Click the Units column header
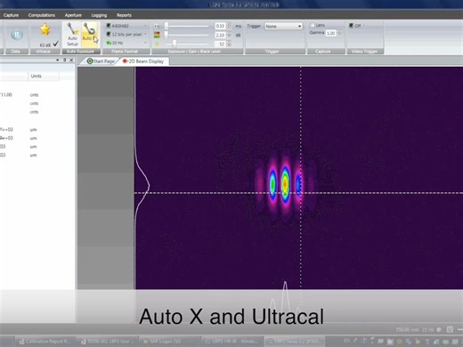Image resolution: width=463 pixels, height=347 pixels. 44,76
